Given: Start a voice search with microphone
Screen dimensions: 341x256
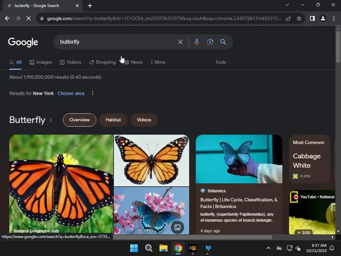Looking at the screenshot, I should pos(196,42).
